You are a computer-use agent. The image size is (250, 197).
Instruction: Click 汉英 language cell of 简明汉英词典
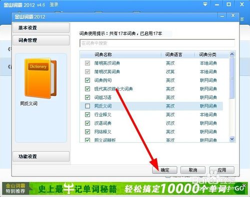pos(170,72)
